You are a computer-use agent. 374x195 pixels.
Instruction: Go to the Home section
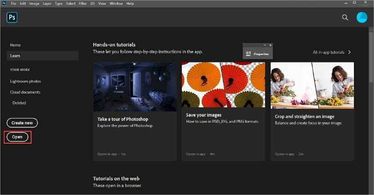coord(15,45)
